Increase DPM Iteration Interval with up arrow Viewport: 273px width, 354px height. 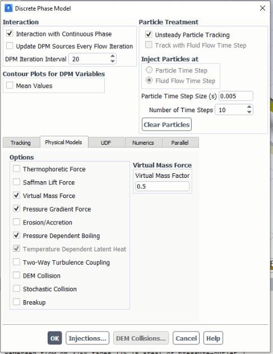(x=113, y=56)
